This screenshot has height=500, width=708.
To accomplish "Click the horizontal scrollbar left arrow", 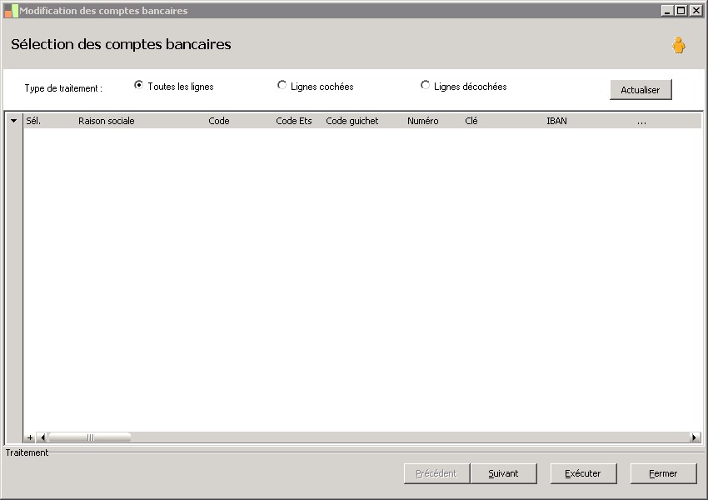I will [x=42, y=437].
